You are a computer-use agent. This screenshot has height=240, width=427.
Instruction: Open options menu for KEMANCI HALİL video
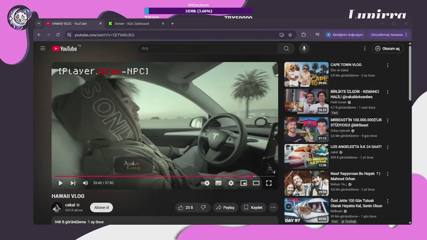point(388,92)
